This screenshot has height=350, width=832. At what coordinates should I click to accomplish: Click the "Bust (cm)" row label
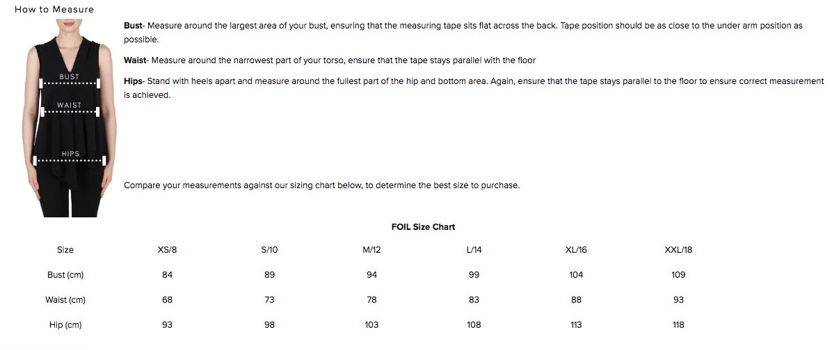(x=65, y=275)
